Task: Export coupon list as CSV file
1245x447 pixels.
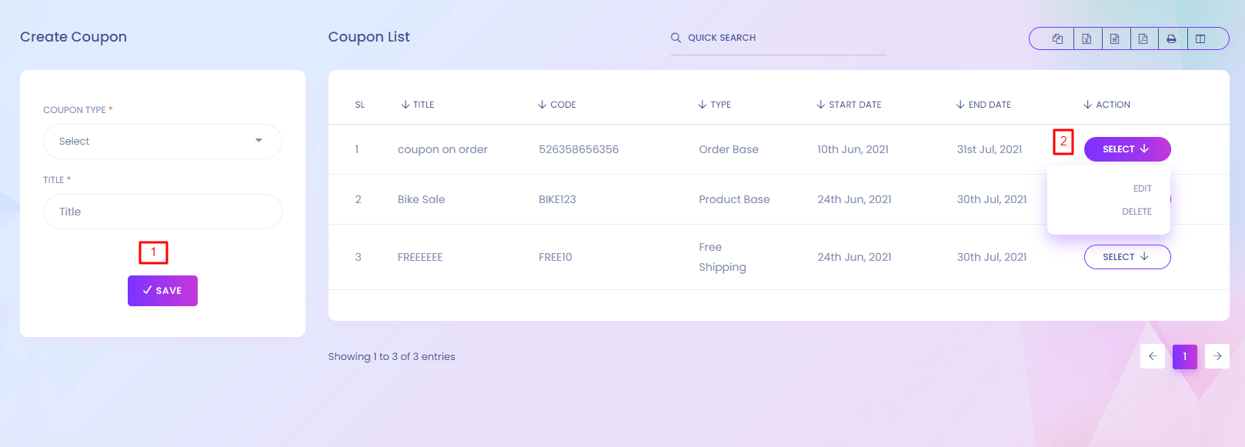Action: click(x=1115, y=38)
